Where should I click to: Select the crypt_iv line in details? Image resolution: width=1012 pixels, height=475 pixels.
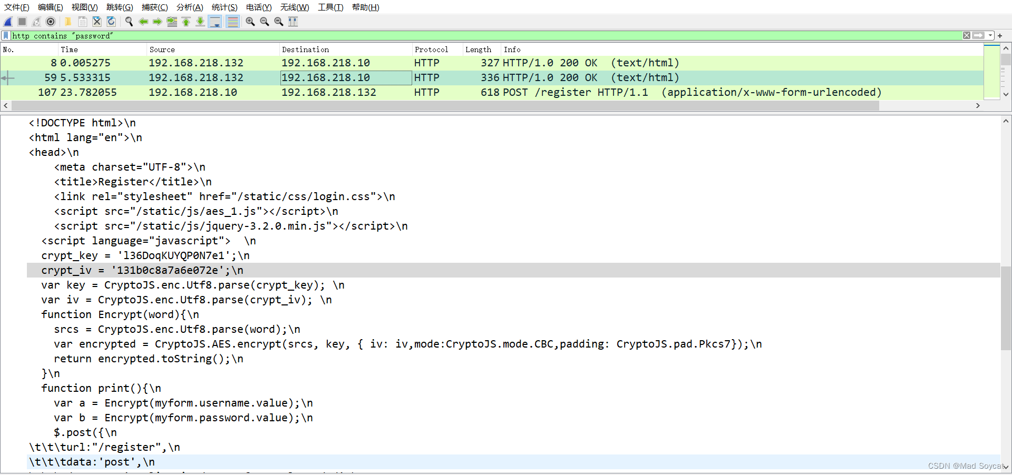[514, 270]
